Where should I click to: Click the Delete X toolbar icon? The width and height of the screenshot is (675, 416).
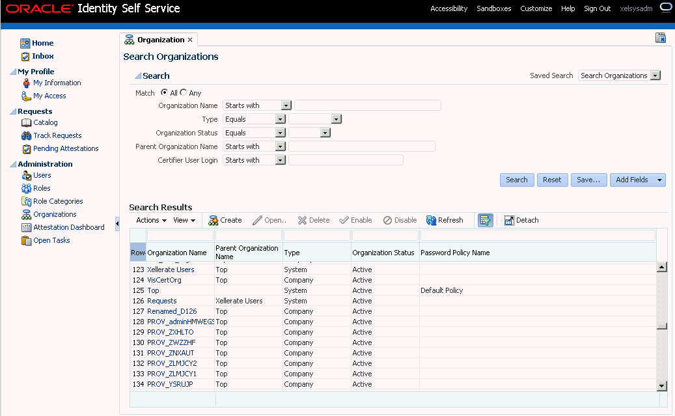302,221
